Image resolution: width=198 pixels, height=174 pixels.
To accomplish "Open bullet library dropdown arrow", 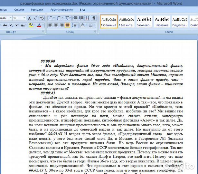I will (x=54, y=18).
